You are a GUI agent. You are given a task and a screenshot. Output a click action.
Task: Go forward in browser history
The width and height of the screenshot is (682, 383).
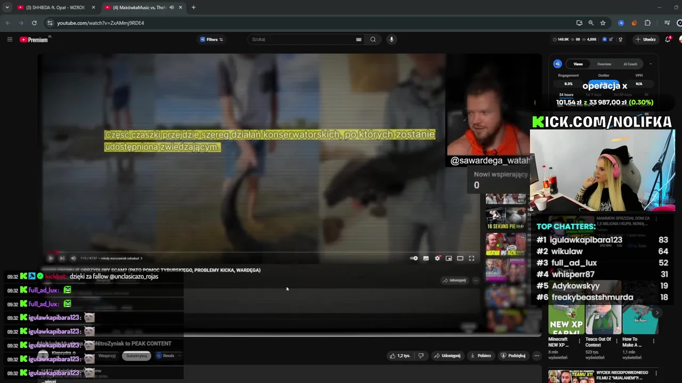(x=21, y=23)
